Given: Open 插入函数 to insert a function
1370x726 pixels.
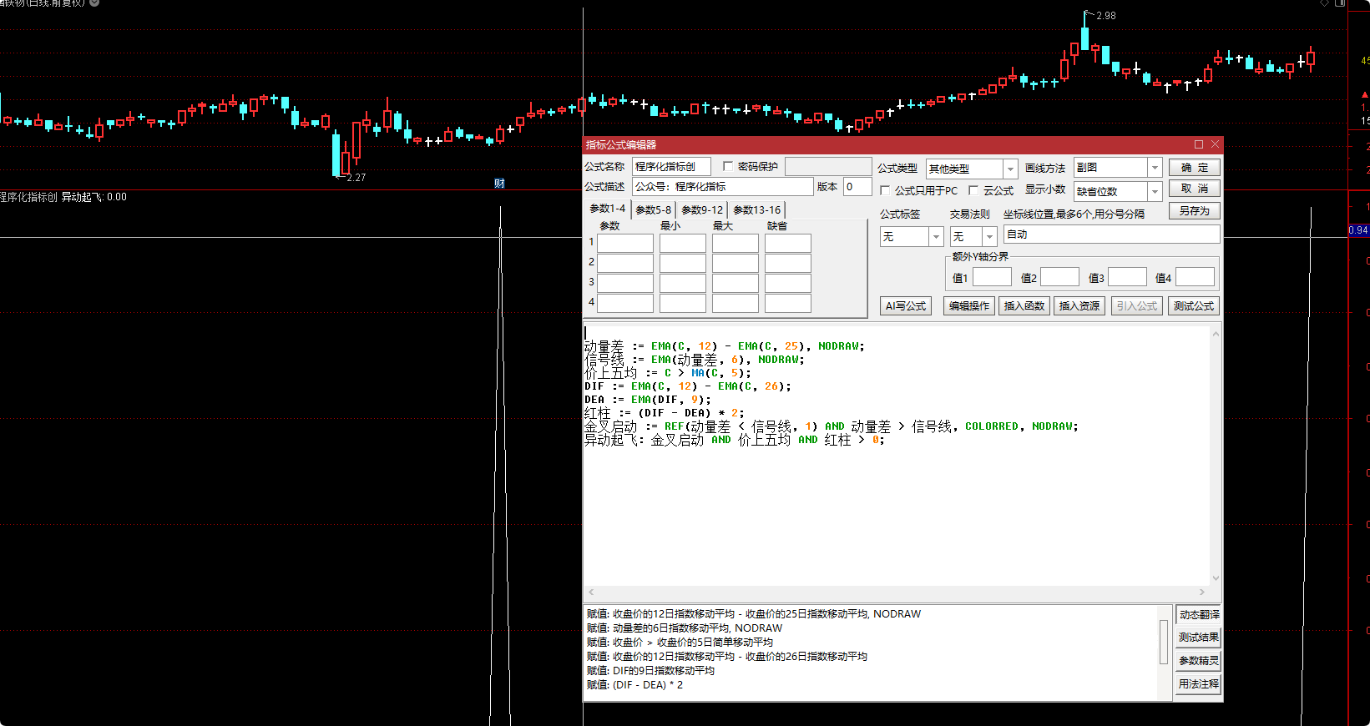Looking at the screenshot, I should (1024, 306).
